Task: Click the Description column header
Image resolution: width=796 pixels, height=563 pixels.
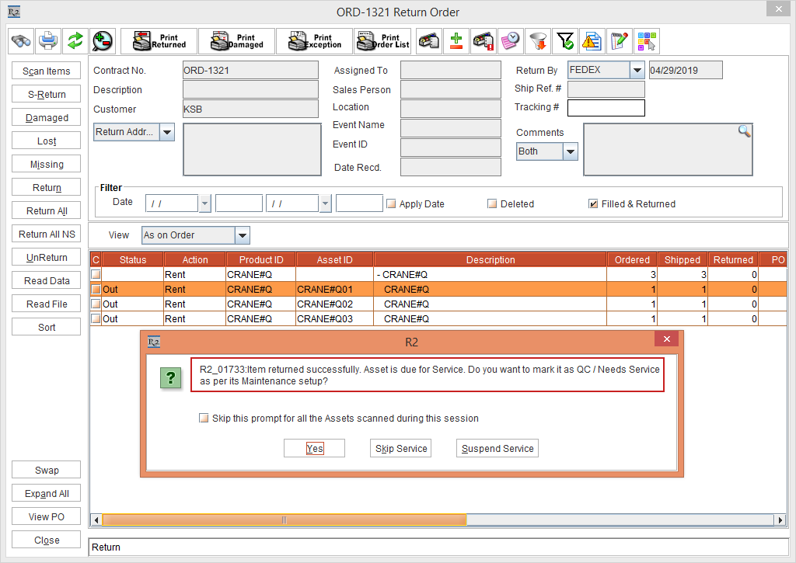Action: pos(490,260)
